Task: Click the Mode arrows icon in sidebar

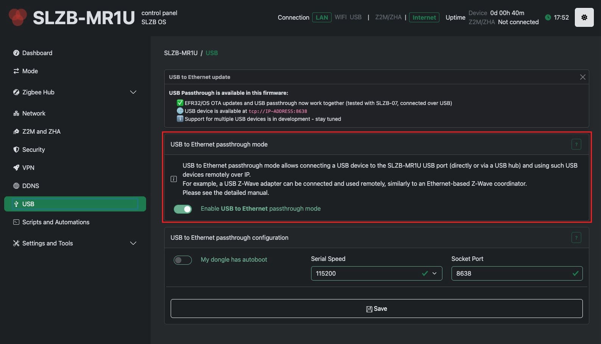Action: (16, 71)
